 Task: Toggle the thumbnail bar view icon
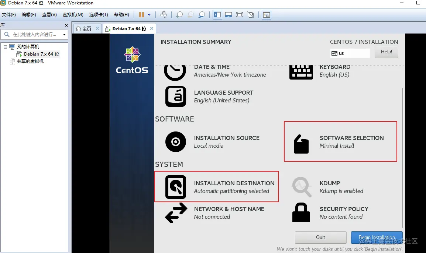pos(229,15)
